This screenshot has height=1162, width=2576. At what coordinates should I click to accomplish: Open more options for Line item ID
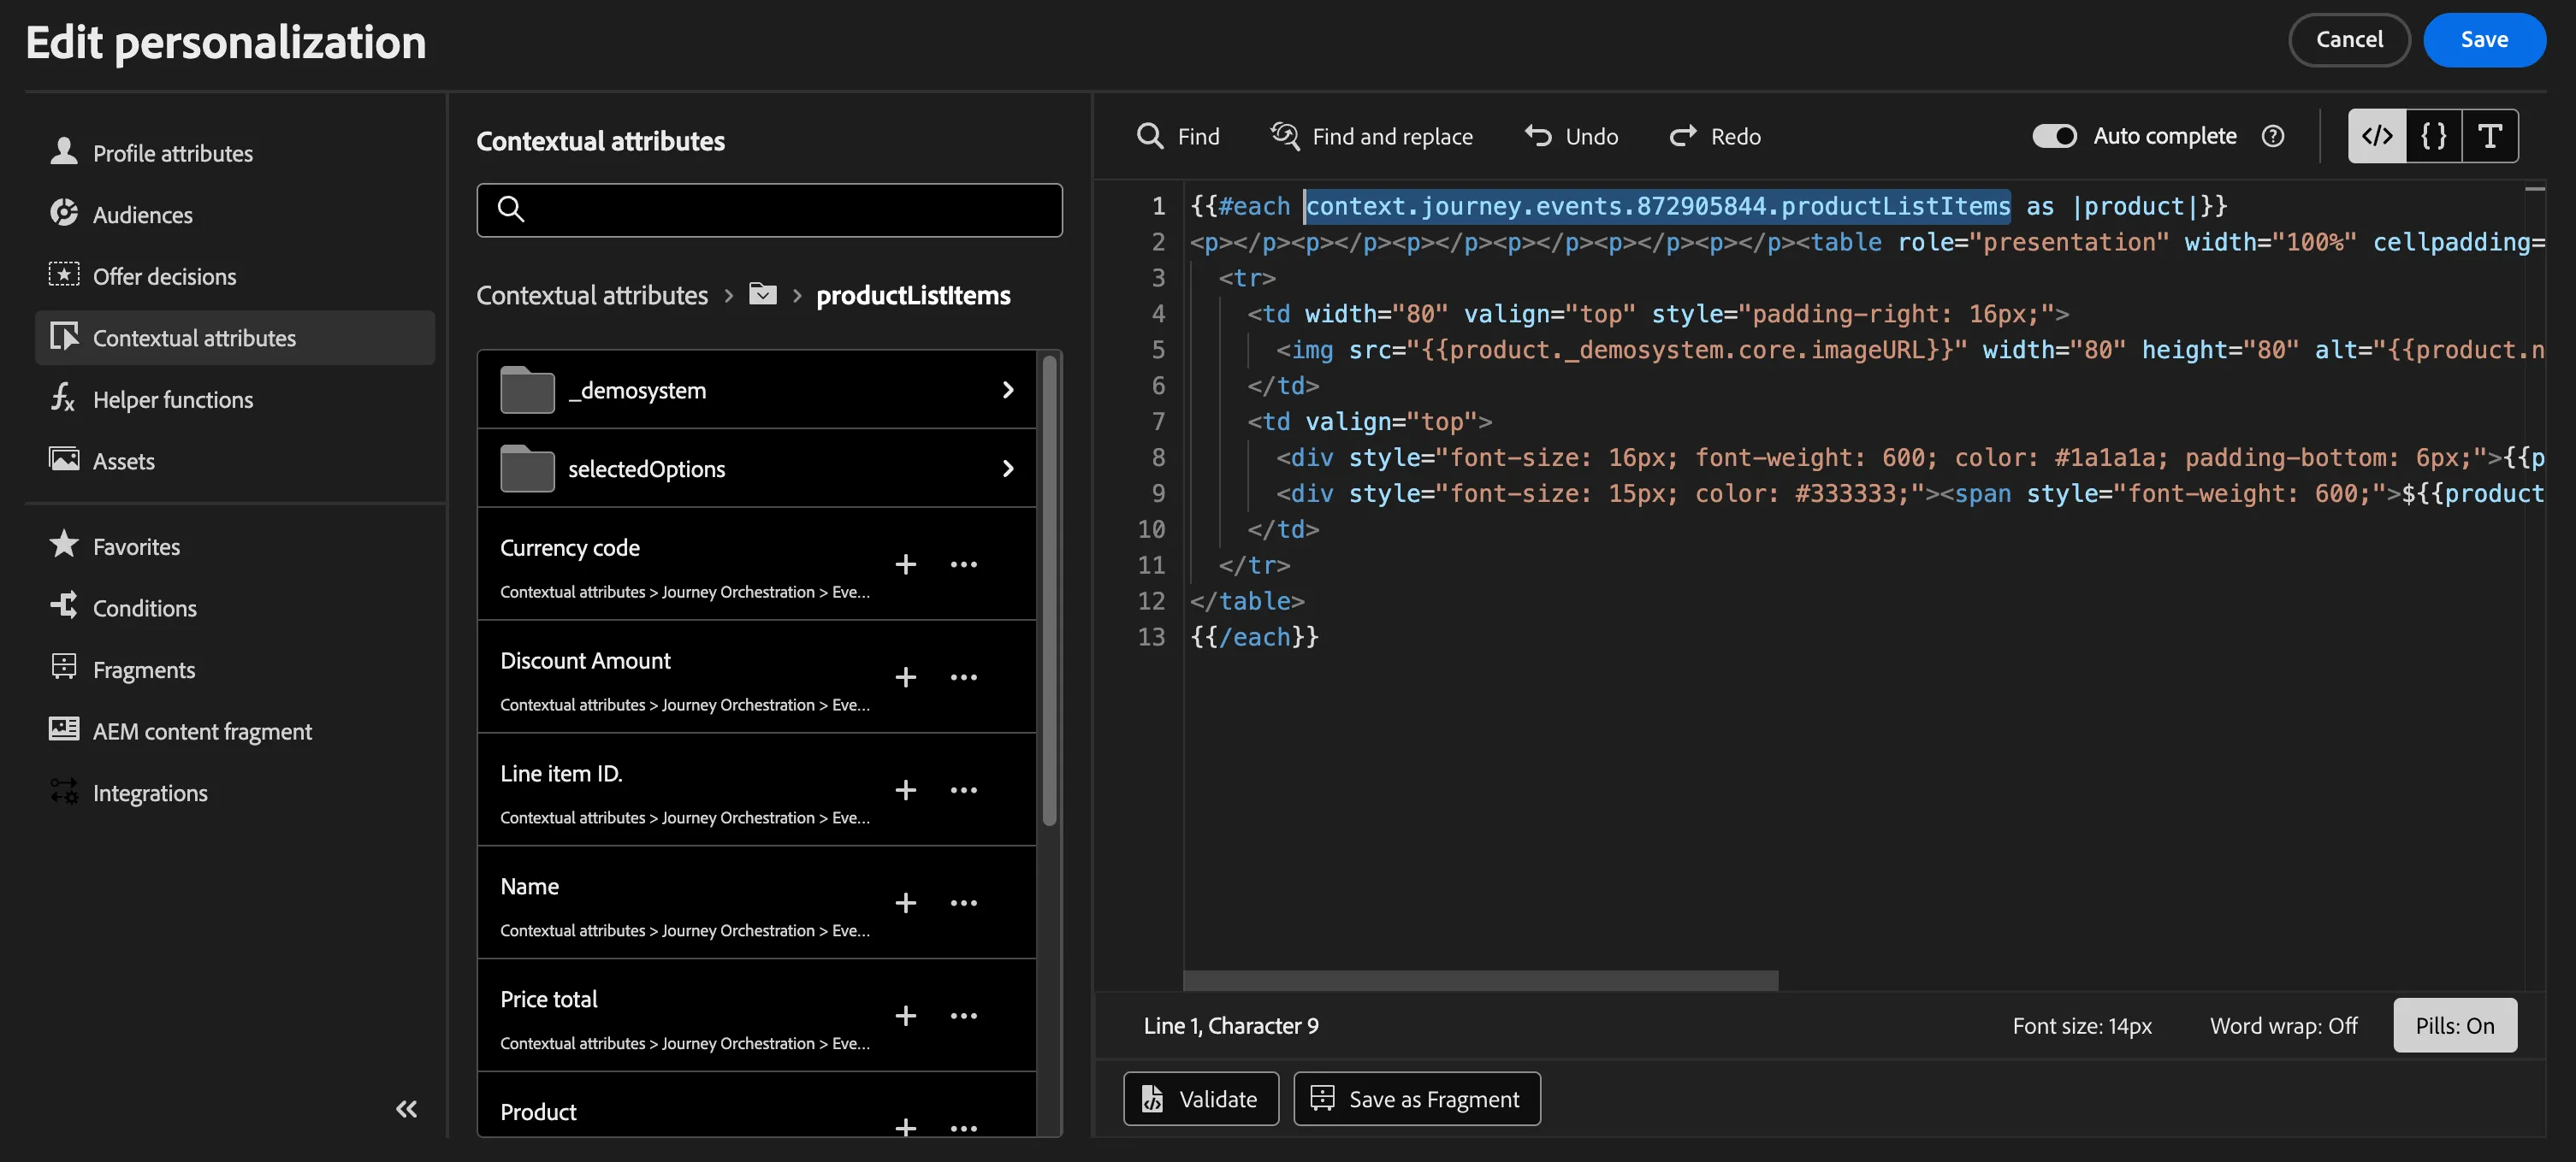[x=963, y=789]
